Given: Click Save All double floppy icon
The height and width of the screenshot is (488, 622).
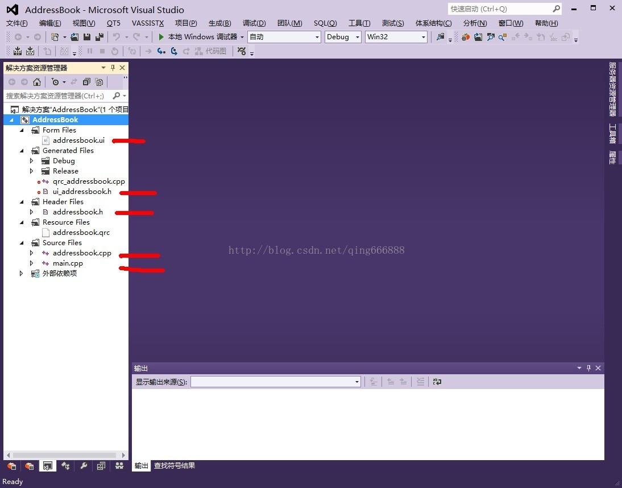Looking at the screenshot, I should (x=99, y=37).
